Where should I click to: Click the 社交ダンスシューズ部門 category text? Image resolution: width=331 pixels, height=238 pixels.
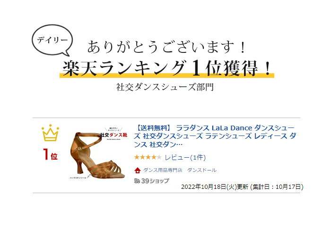click(x=165, y=87)
